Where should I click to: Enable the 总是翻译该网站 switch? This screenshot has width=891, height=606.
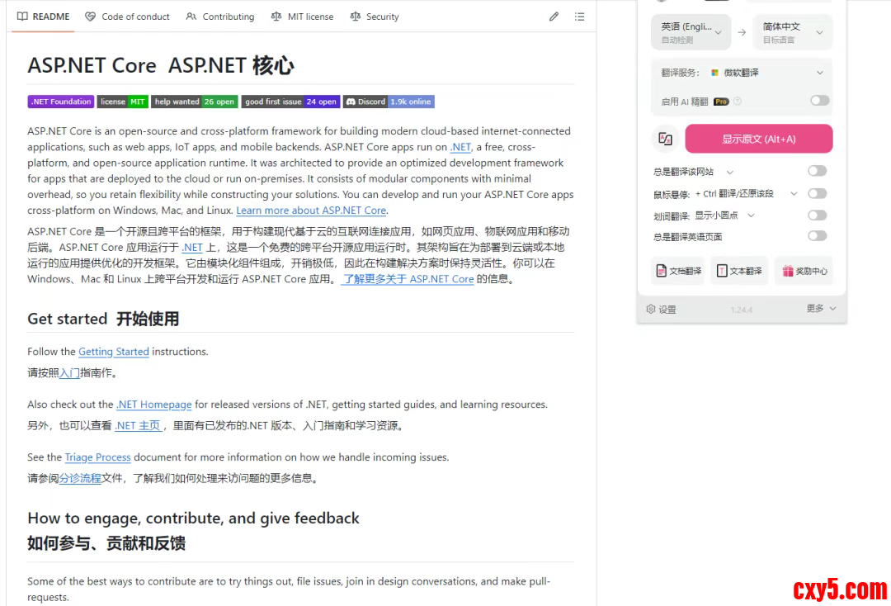point(817,171)
